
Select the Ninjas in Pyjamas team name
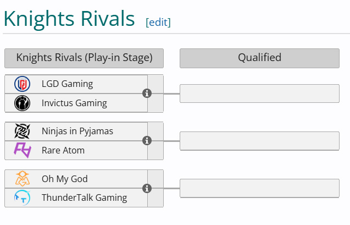pos(77,131)
